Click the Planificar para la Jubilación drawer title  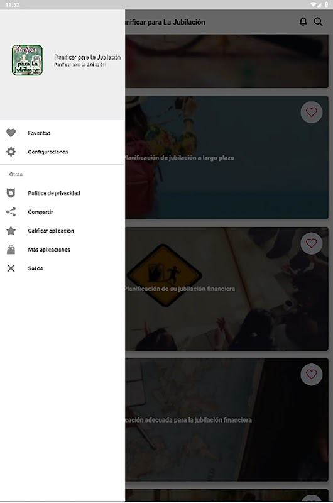coord(87,57)
